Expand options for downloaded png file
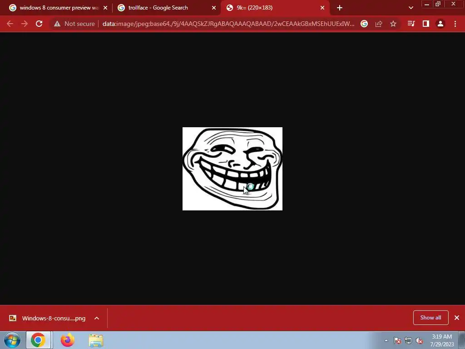 click(97, 318)
